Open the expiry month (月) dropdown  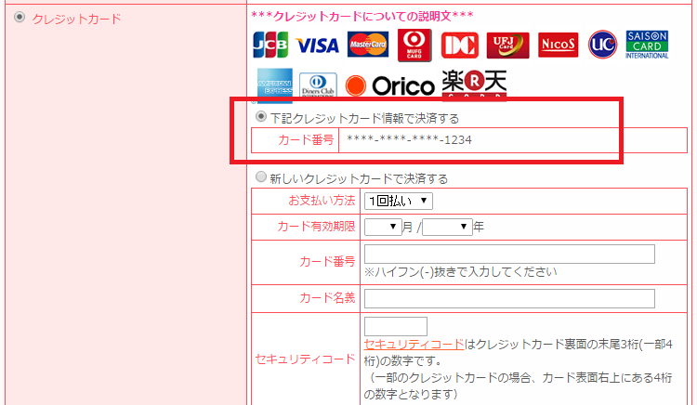tap(383, 227)
